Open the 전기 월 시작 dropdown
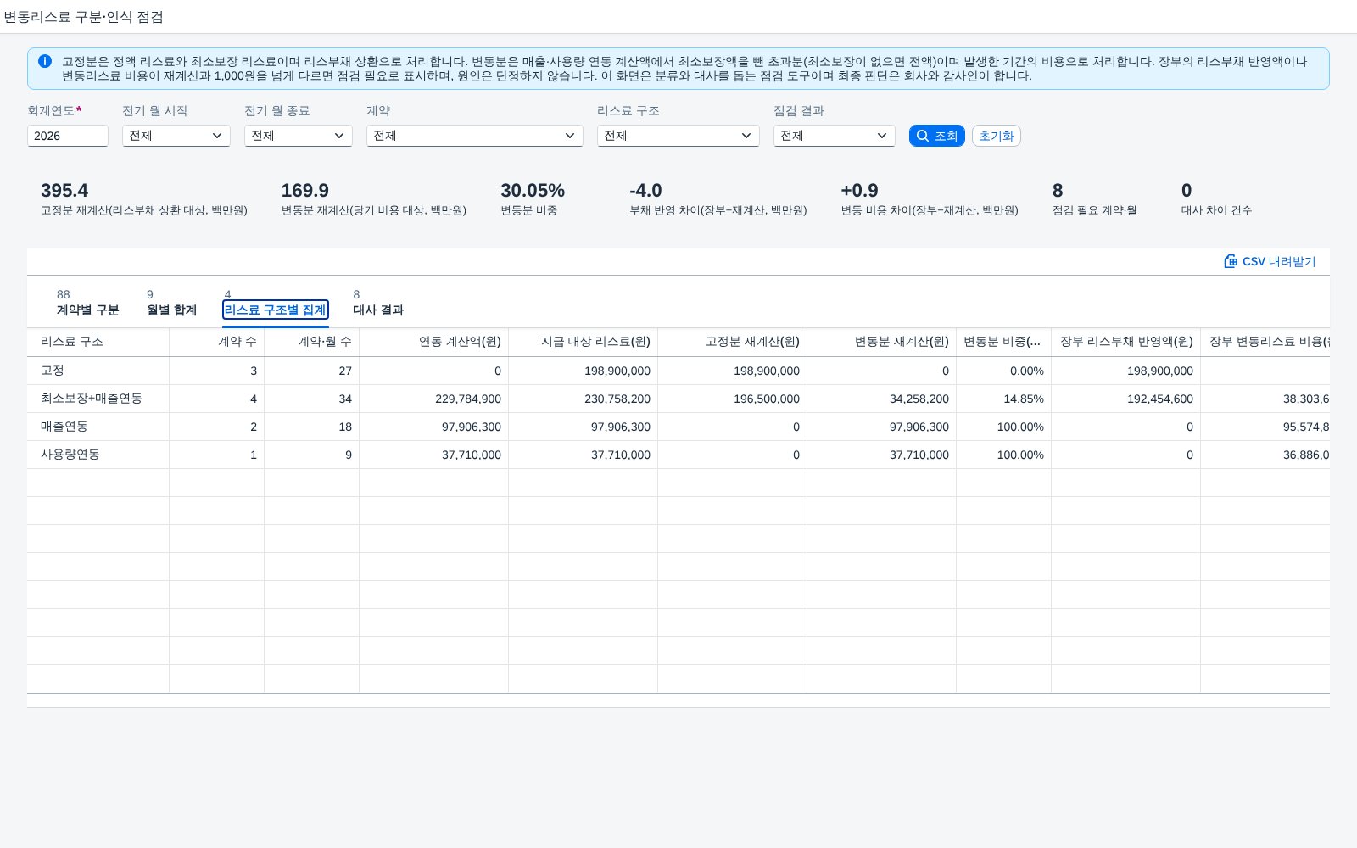This screenshot has height=848, width=1357. tap(176, 136)
